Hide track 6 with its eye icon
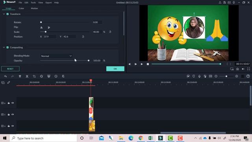This screenshot has height=142, width=252. click(x=13, y=103)
